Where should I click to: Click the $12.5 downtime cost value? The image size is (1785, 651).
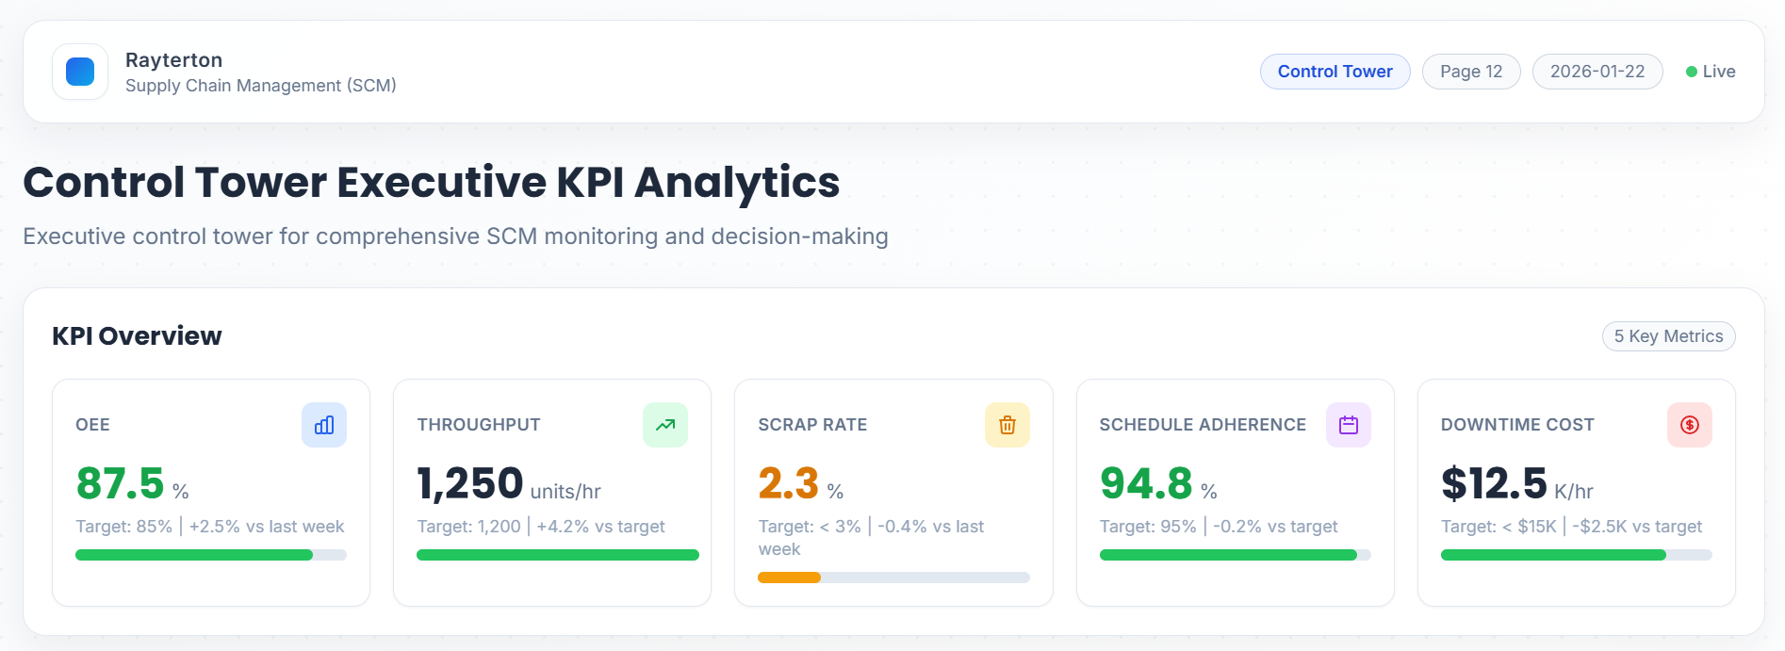[1494, 484]
